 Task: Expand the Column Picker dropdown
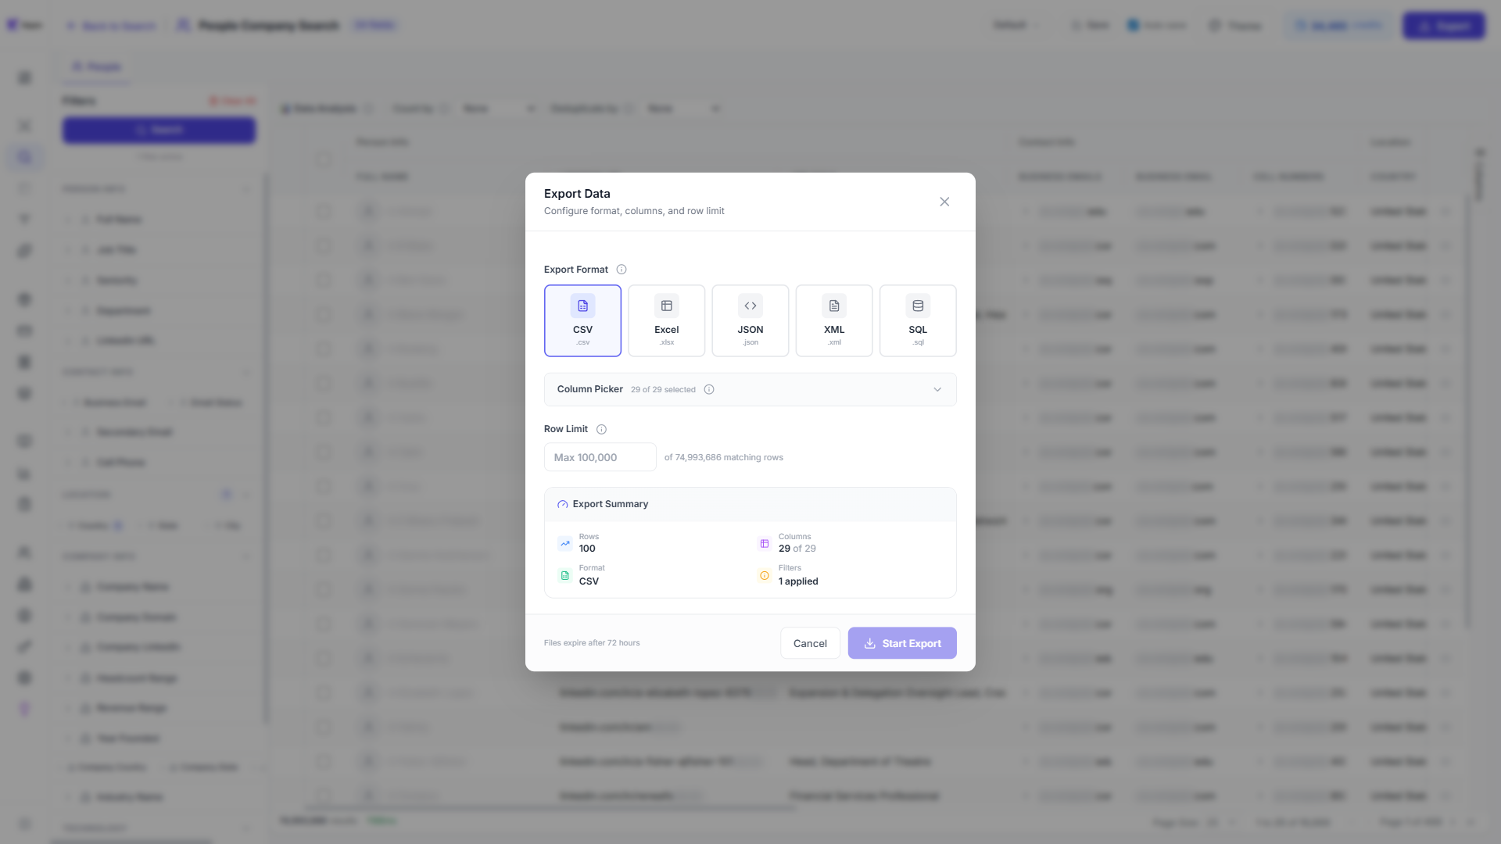pyautogui.click(x=937, y=389)
